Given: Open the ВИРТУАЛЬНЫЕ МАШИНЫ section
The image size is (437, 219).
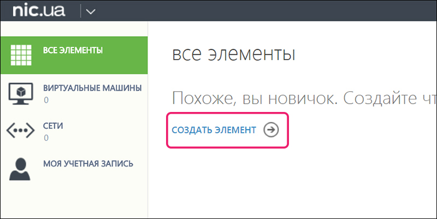Looking at the screenshot, I should click(x=92, y=88).
